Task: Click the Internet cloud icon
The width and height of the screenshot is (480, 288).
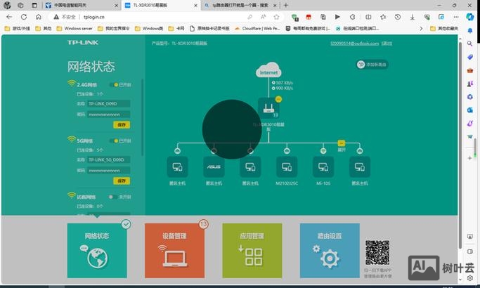Action: tap(269, 71)
